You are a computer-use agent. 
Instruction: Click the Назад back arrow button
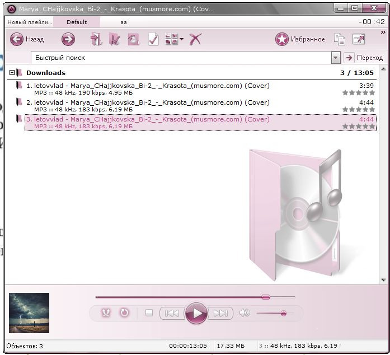point(17,39)
